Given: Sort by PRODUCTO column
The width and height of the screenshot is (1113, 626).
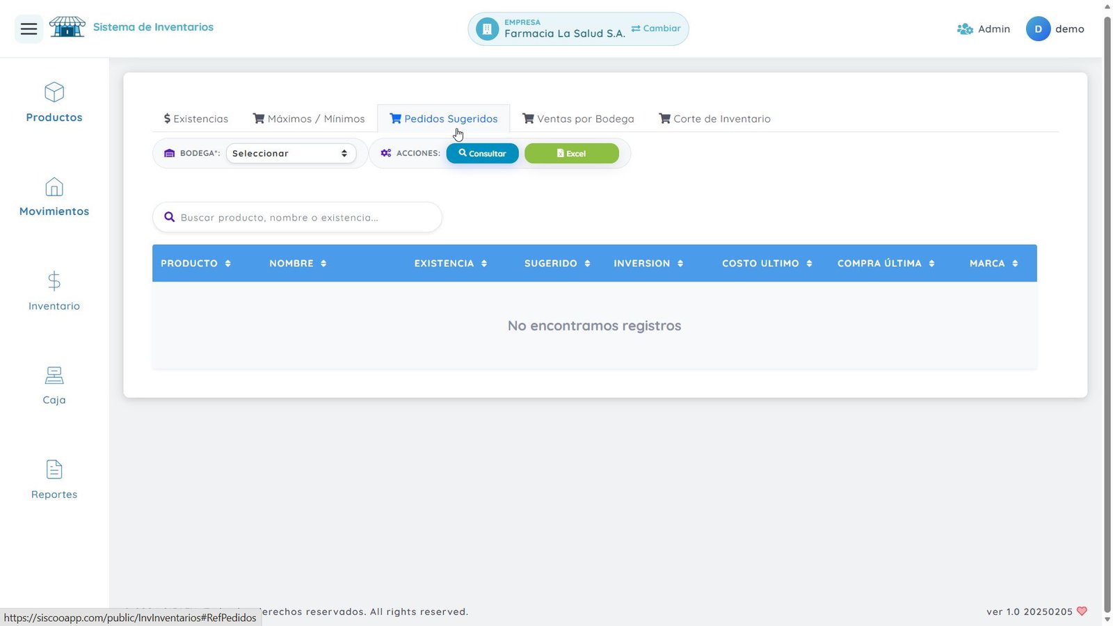Looking at the screenshot, I should (195, 263).
